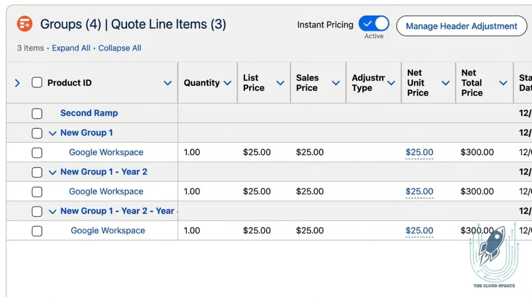Image resolution: width=532 pixels, height=297 pixels.
Task: Open the Net Unit Price column dropdown
Action: point(446,83)
